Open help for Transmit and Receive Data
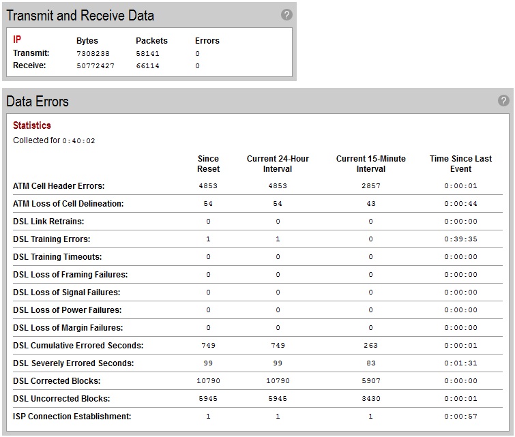 pyautogui.click(x=286, y=15)
